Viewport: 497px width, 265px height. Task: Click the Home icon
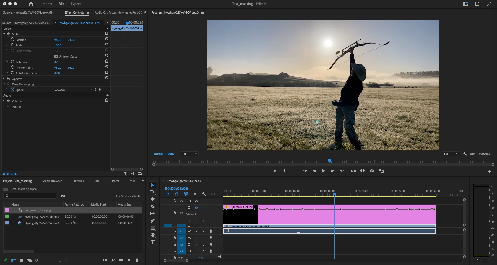coord(31,4)
